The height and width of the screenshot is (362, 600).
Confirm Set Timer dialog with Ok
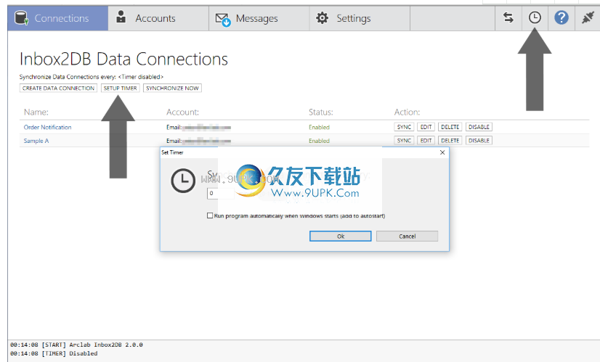pos(340,236)
